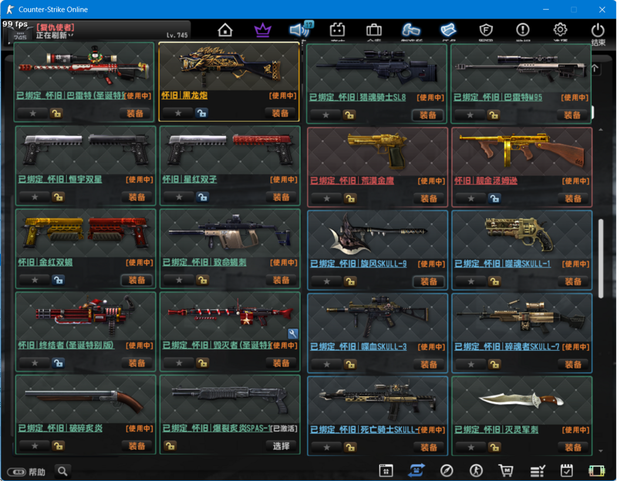Expand the 正在刷新 status dropdown
This screenshot has width=634, height=481.
pos(55,36)
